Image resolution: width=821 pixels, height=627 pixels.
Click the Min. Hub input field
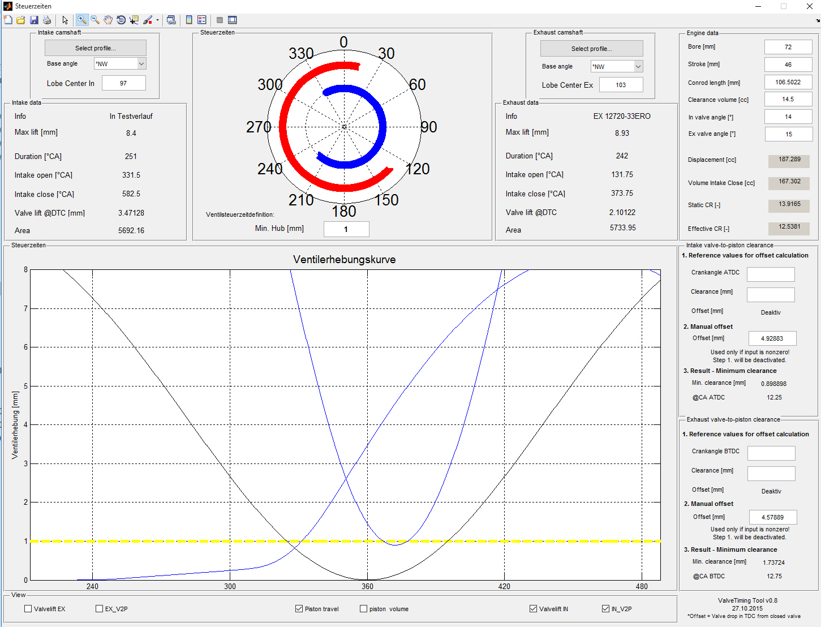click(346, 229)
